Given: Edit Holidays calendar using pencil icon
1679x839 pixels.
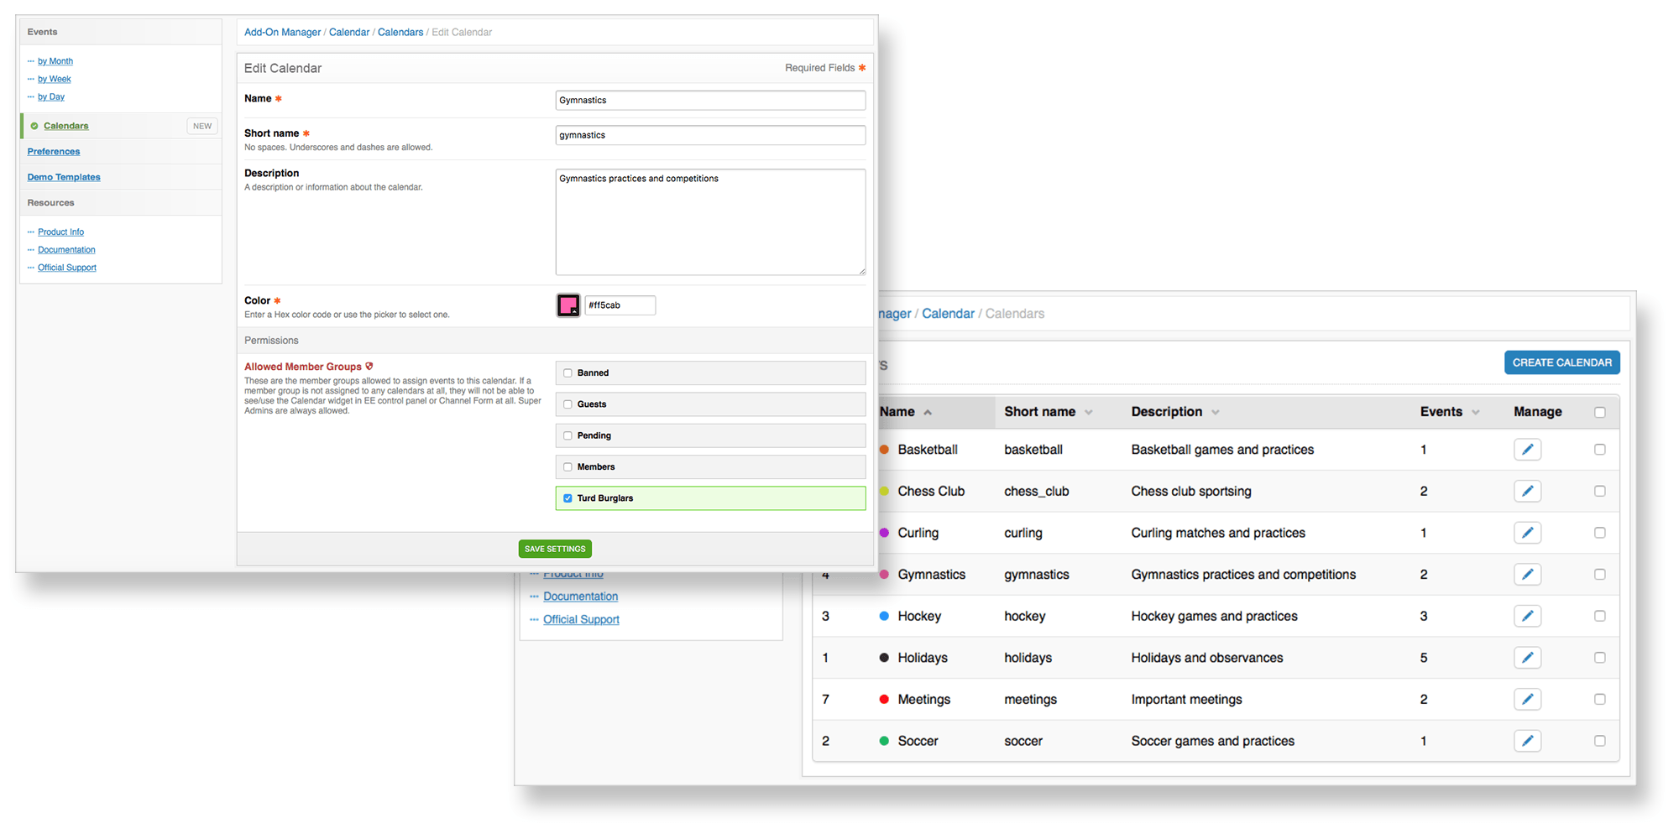Looking at the screenshot, I should click(1527, 658).
